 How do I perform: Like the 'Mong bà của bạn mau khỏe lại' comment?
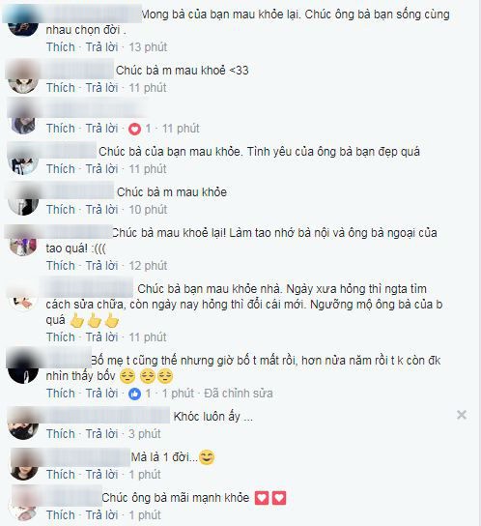pos(61,47)
